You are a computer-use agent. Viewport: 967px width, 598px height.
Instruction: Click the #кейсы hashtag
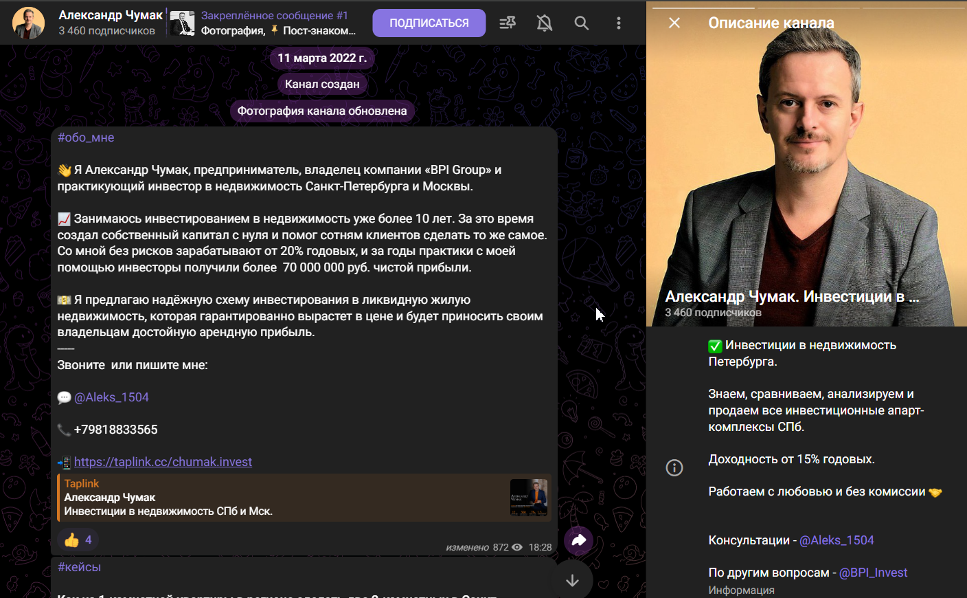79,567
